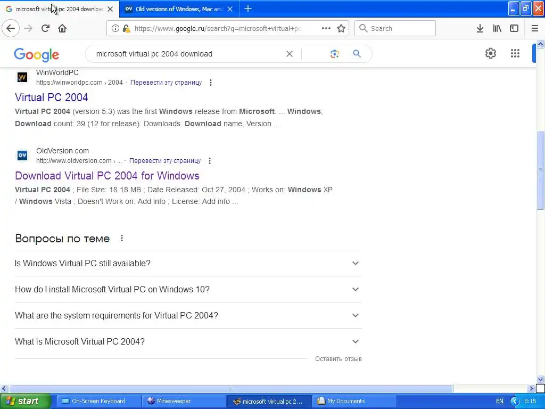545x409 pixels.
Task: Click Оставить отзыв feedback link
Action: click(x=338, y=359)
